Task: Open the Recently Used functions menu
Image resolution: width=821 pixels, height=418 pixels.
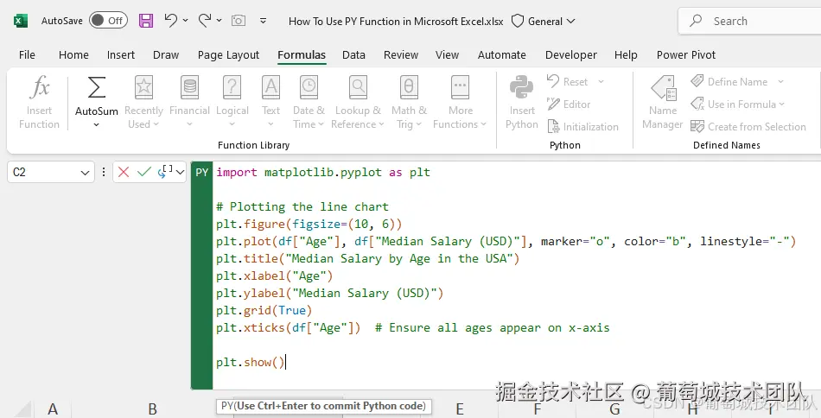Action: [143, 101]
